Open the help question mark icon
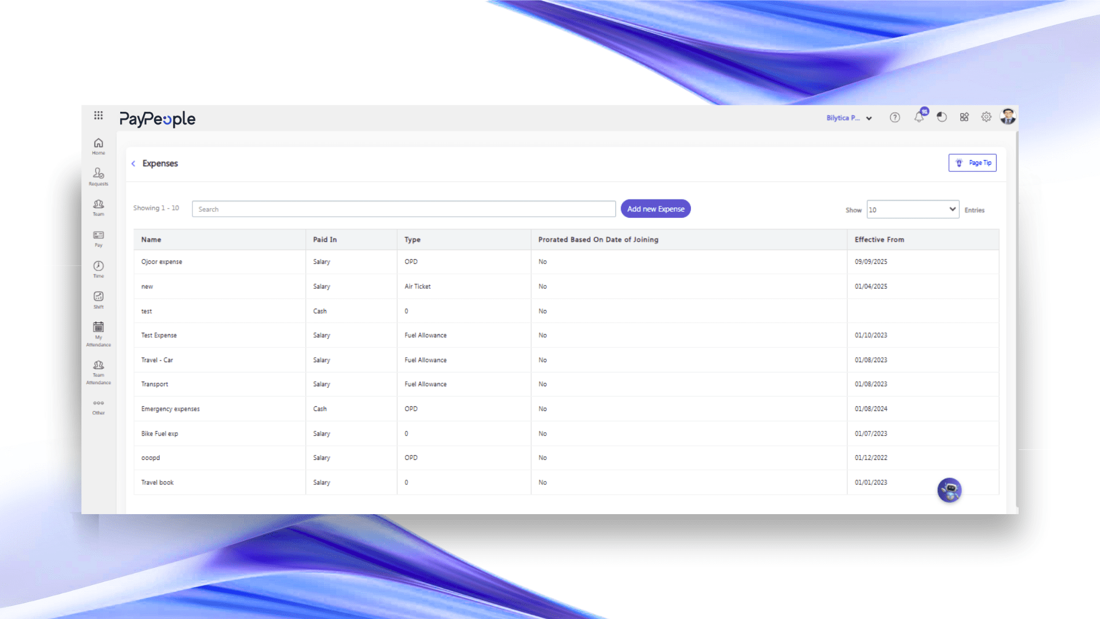 pos(895,117)
